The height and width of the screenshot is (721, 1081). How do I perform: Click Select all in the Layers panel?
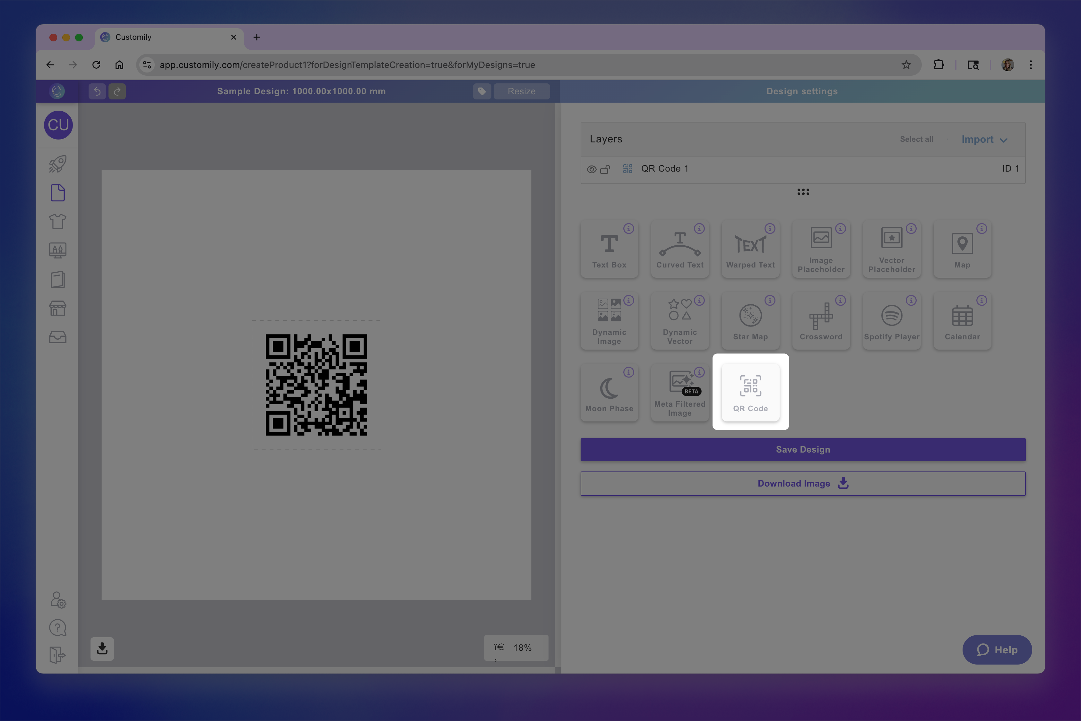916,139
